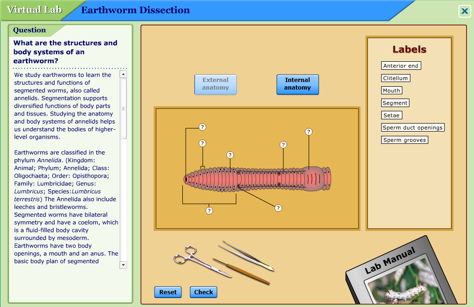
Task: Click question mark above mid-body line
Action: 283,145
